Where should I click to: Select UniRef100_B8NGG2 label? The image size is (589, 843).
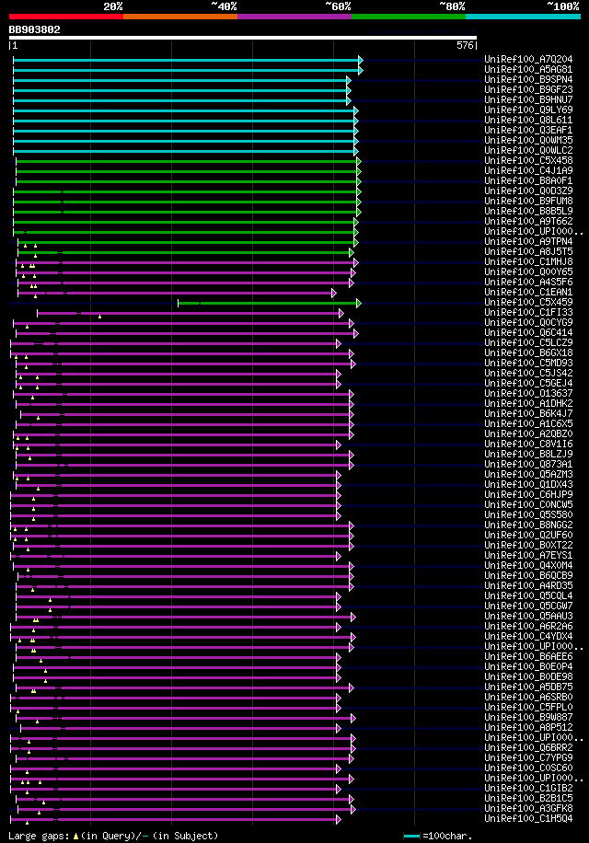(x=528, y=525)
